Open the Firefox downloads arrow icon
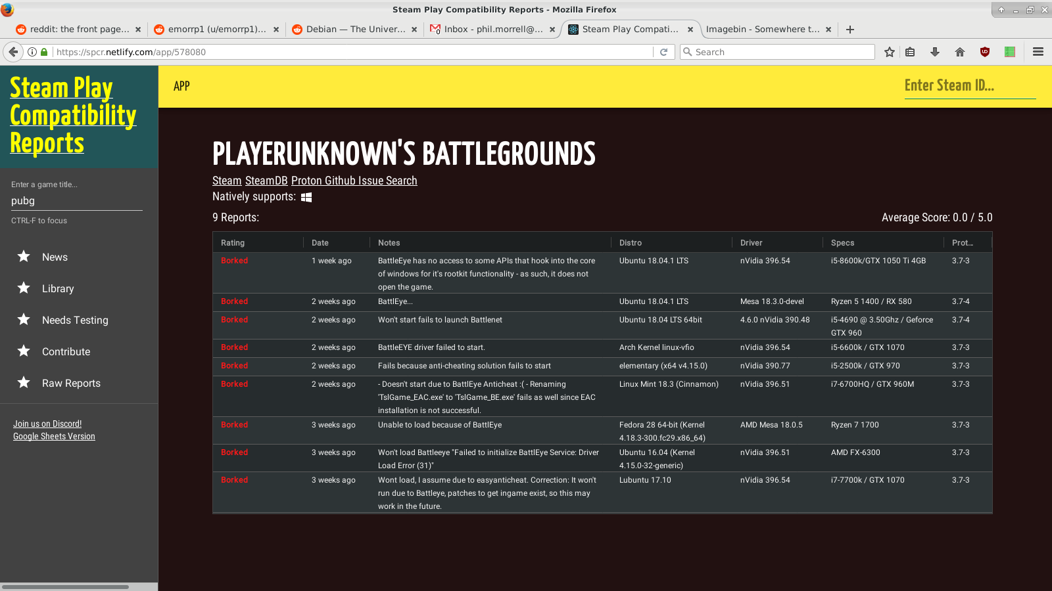This screenshot has height=591, width=1052. [935, 52]
